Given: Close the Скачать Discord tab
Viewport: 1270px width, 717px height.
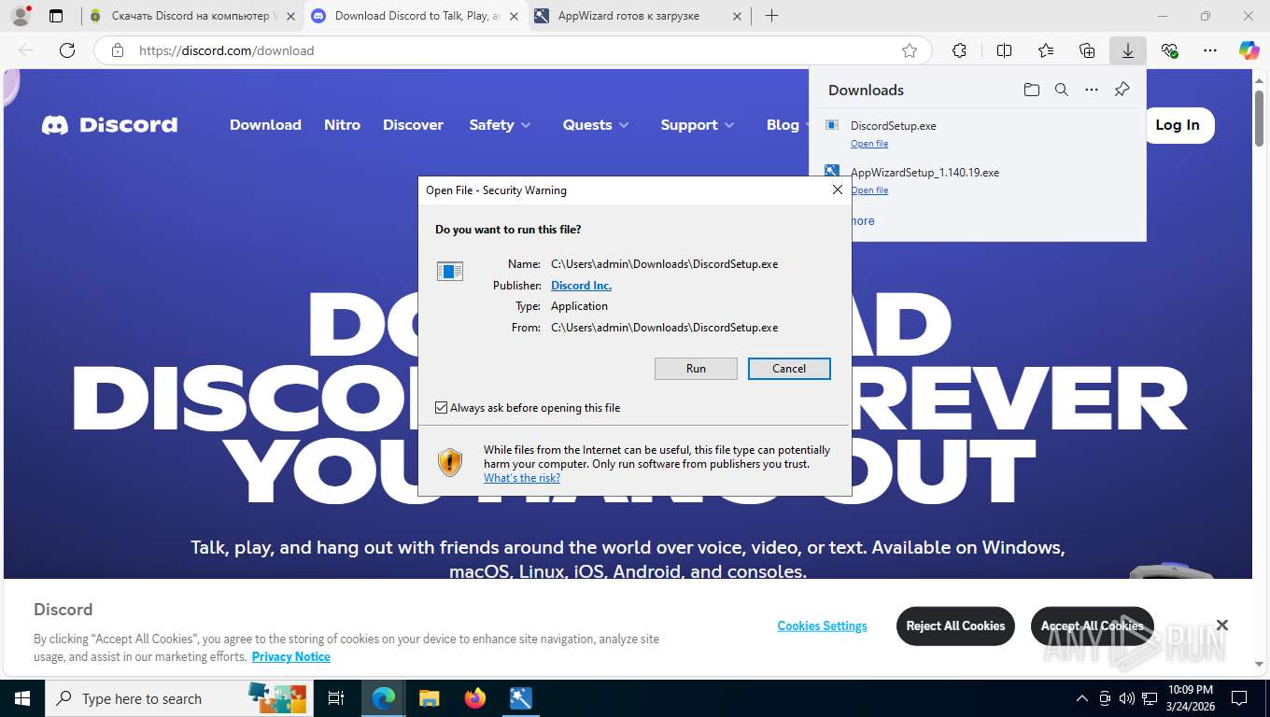Looking at the screenshot, I should (290, 16).
